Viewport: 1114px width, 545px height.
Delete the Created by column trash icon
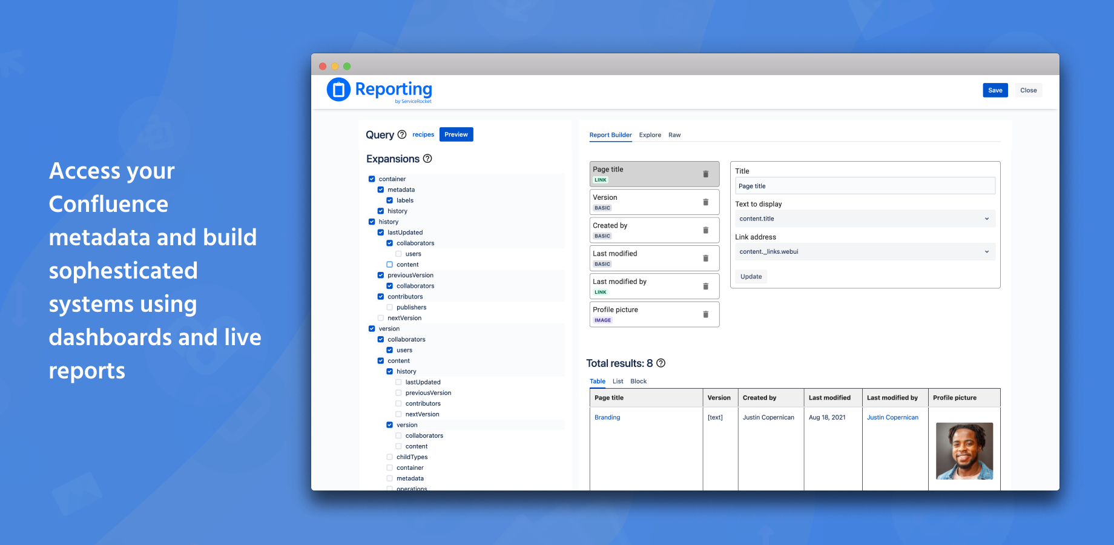pyautogui.click(x=706, y=230)
